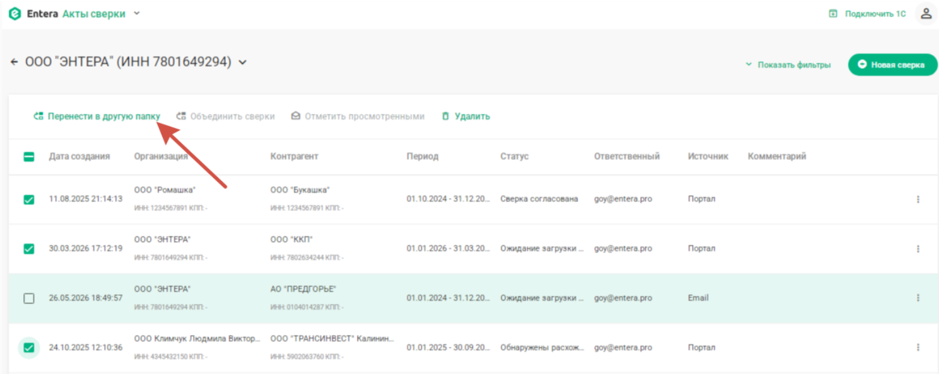Open the Акты сверки module dropdown chevron

[137, 14]
